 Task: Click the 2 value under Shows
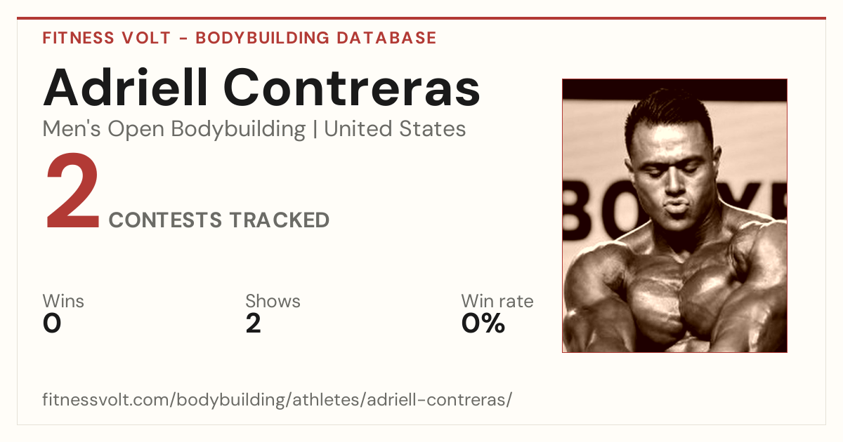(253, 323)
